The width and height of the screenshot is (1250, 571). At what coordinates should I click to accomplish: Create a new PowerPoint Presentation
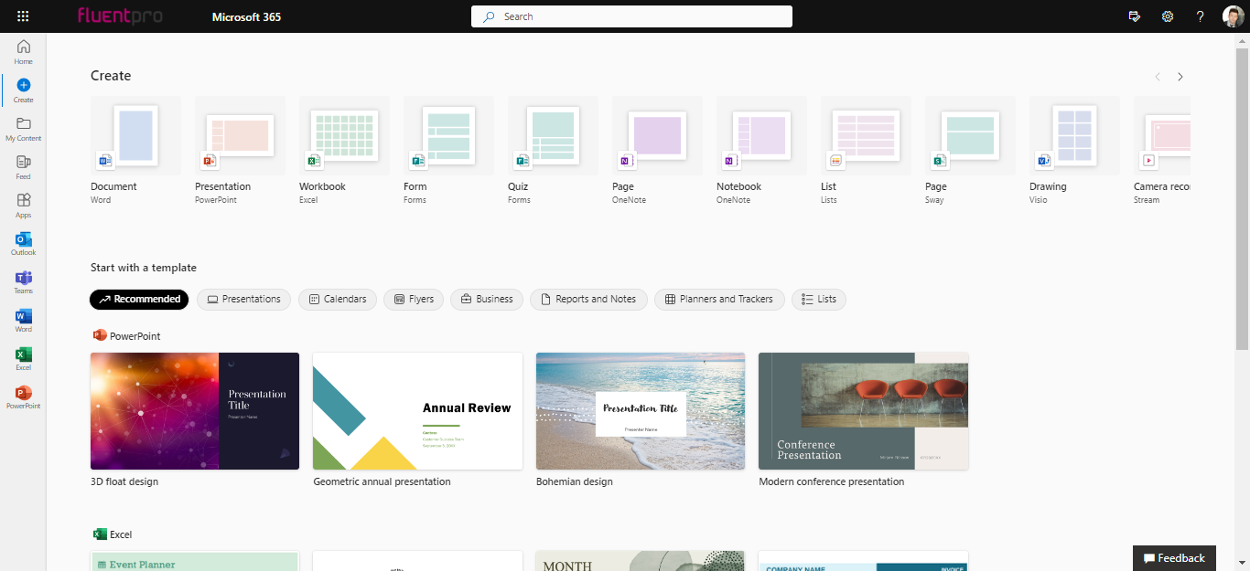pos(240,151)
